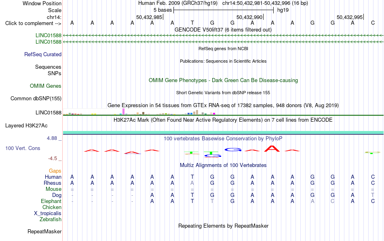
Task: Click the 50,432,985 position marker
Action: [x=150, y=17]
